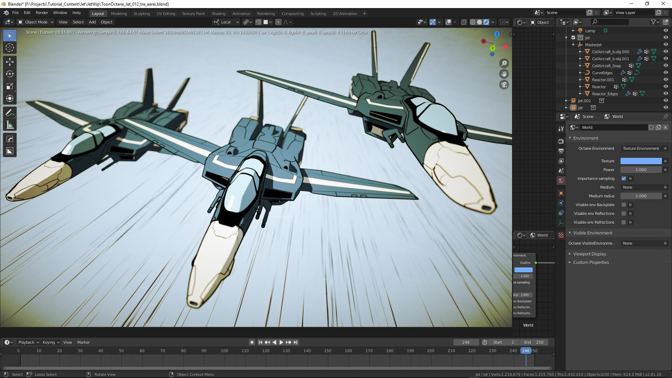672x378 pixels.
Task: Open the Local transform orientation dropdown
Action: coord(226,22)
